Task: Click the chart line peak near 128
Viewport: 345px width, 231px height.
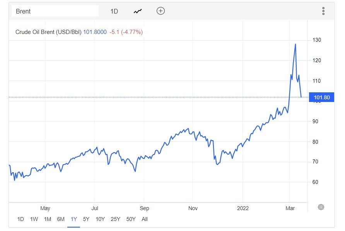Action: click(295, 44)
